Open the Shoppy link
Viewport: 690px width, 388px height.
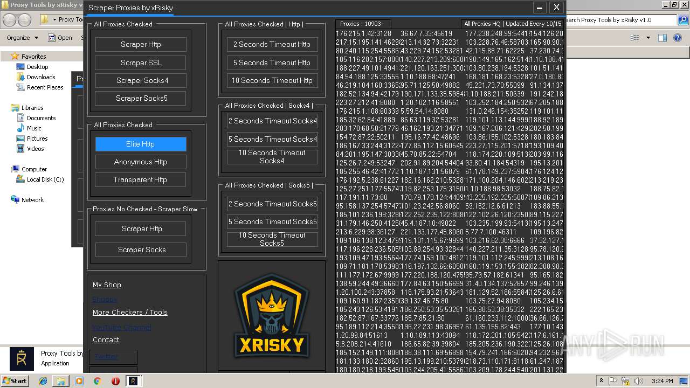coord(105,299)
